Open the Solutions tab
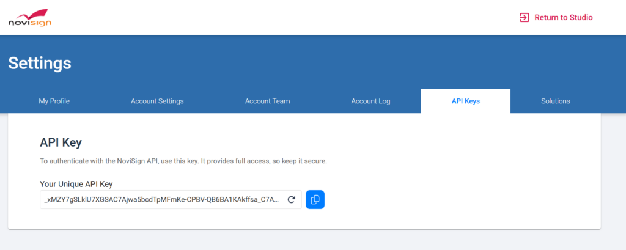The height and width of the screenshot is (250, 626). 555,101
